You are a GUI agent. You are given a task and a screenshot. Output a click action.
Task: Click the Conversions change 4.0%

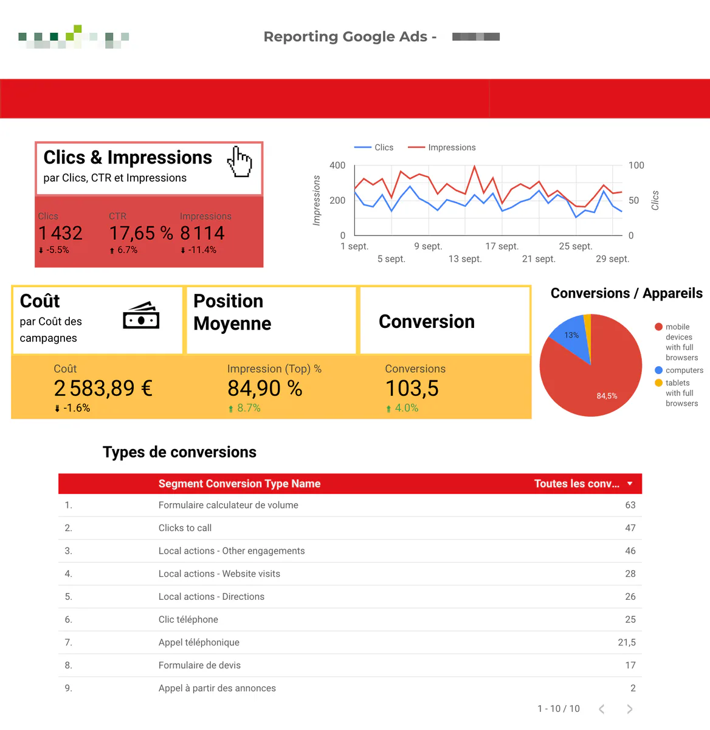(402, 408)
